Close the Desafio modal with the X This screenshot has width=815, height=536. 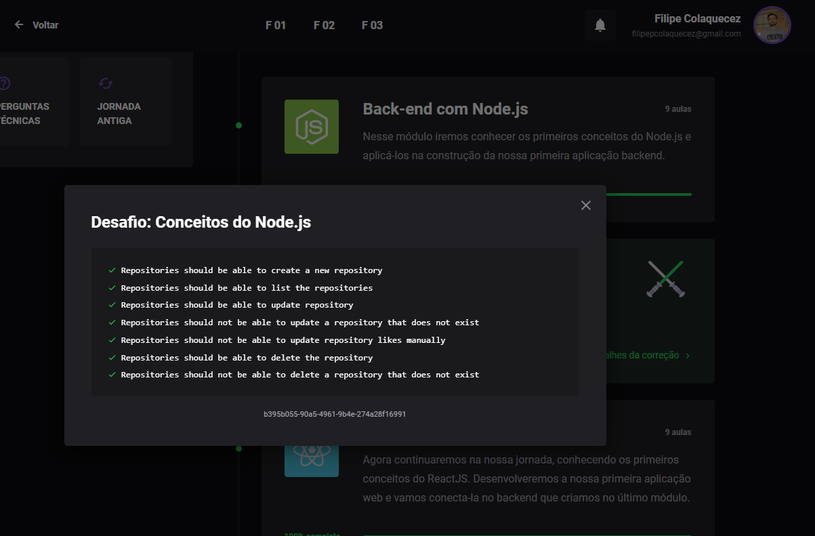click(x=586, y=205)
